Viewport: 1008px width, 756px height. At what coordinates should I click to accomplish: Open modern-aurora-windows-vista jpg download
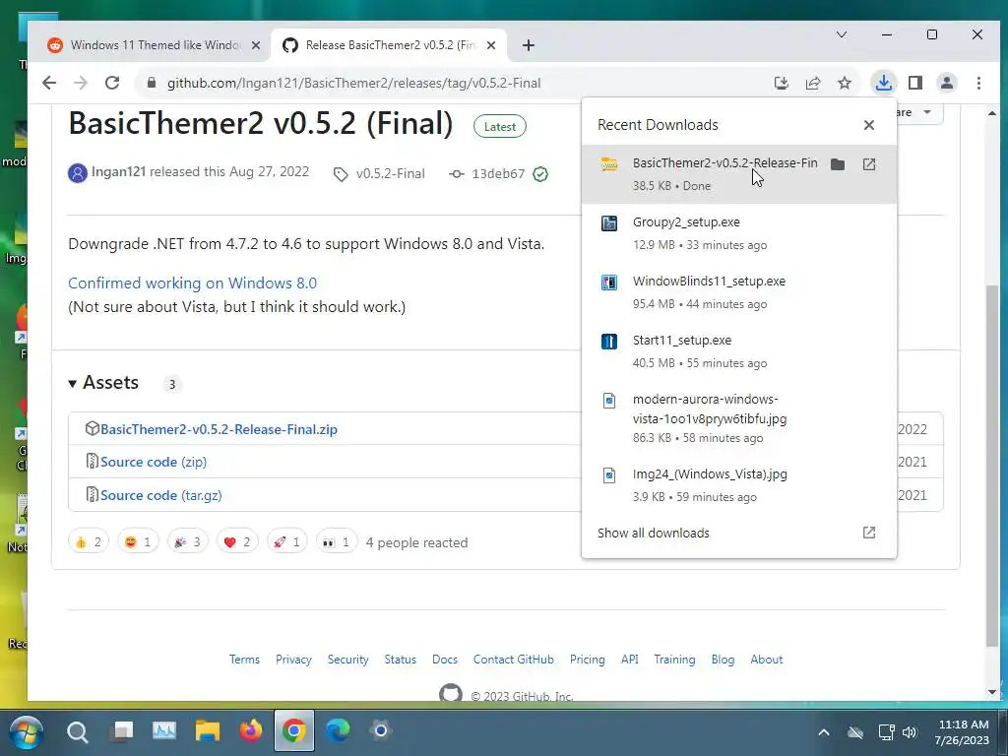point(738,418)
